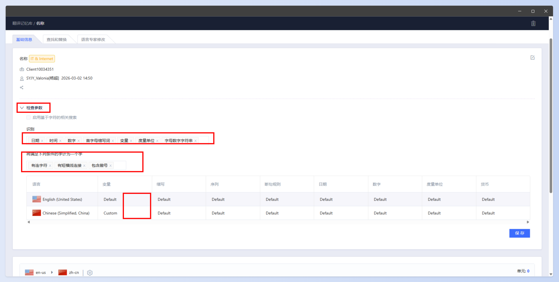Click the client icon beside Client10034351
The image size is (559, 282).
point(22,69)
